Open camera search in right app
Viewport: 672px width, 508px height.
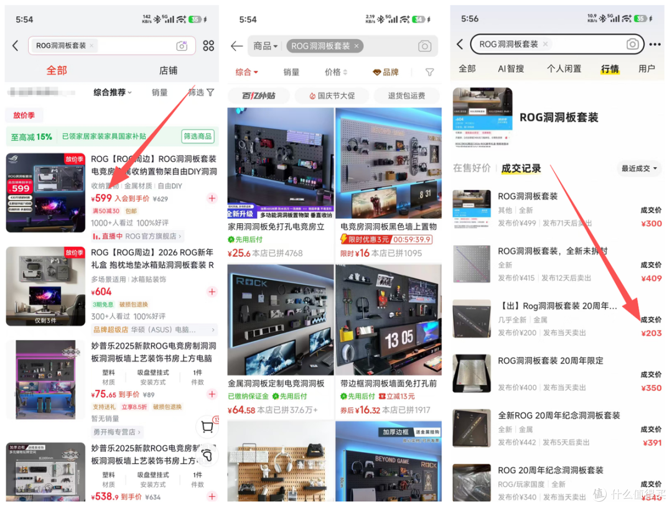tap(633, 44)
